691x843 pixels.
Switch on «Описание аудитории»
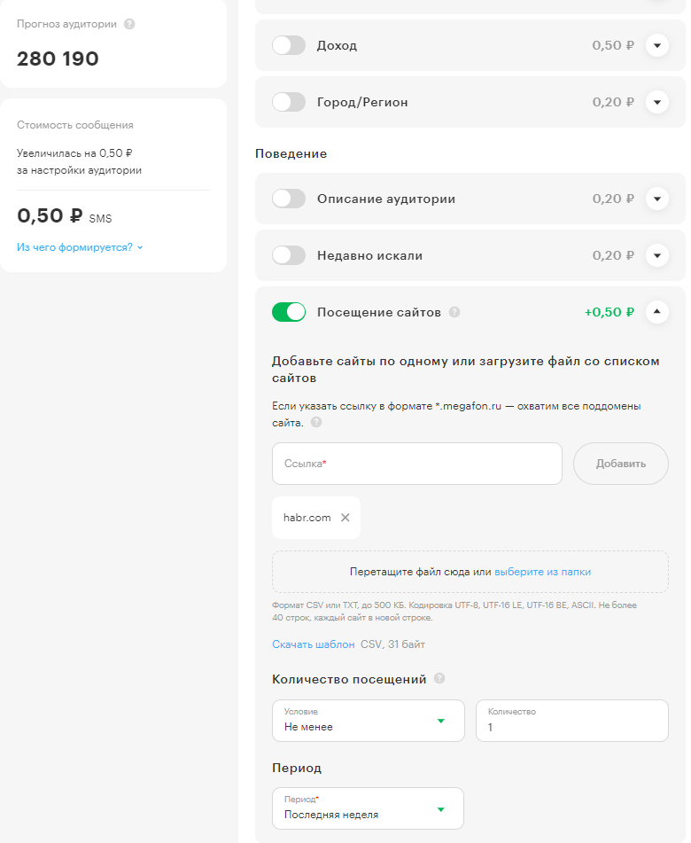click(290, 199)
